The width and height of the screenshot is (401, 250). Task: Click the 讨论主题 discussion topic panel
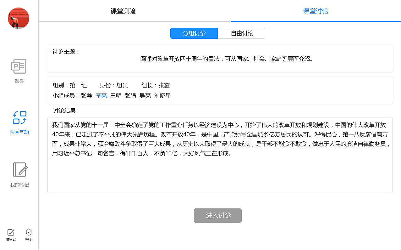pos(219,58)
